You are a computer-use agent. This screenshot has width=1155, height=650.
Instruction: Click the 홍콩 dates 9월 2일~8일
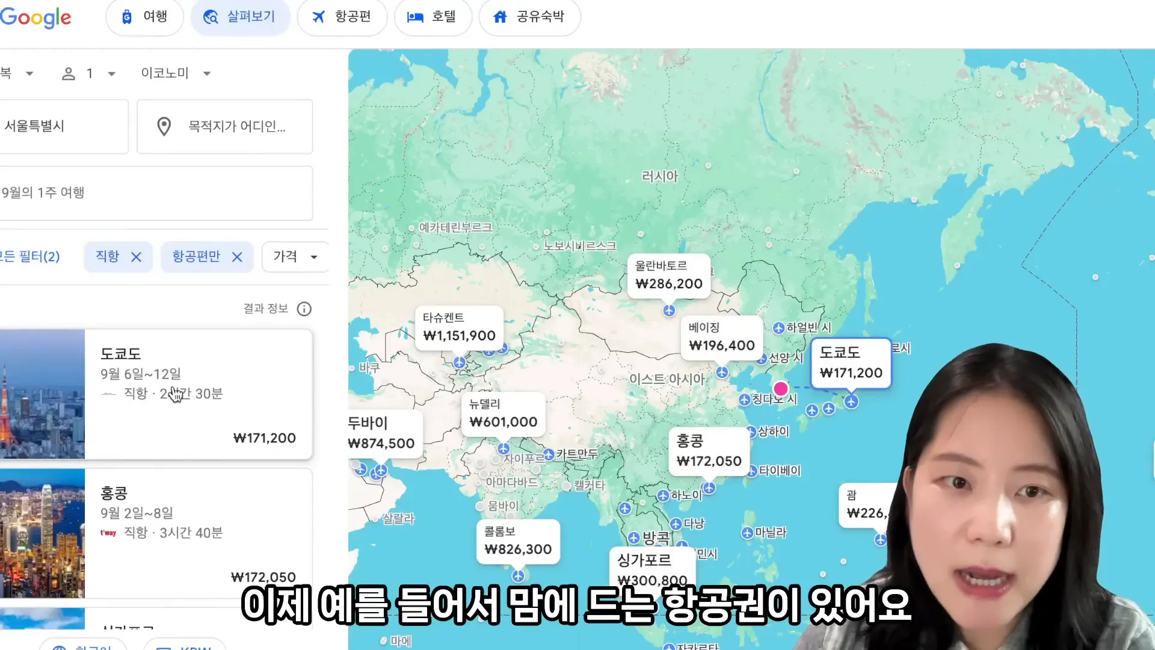point(137,513)
